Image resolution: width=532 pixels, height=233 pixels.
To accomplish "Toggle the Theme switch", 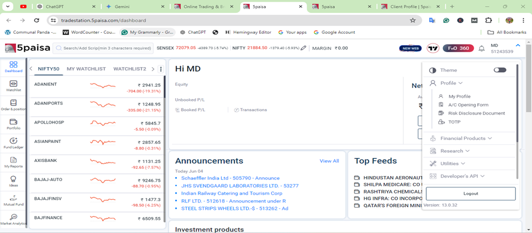I will (x=500, y=70).
